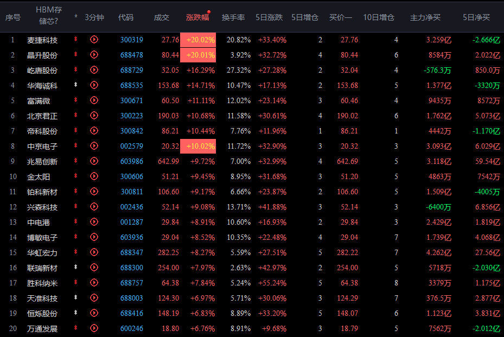Open stock code 300319

coord(131,40)
